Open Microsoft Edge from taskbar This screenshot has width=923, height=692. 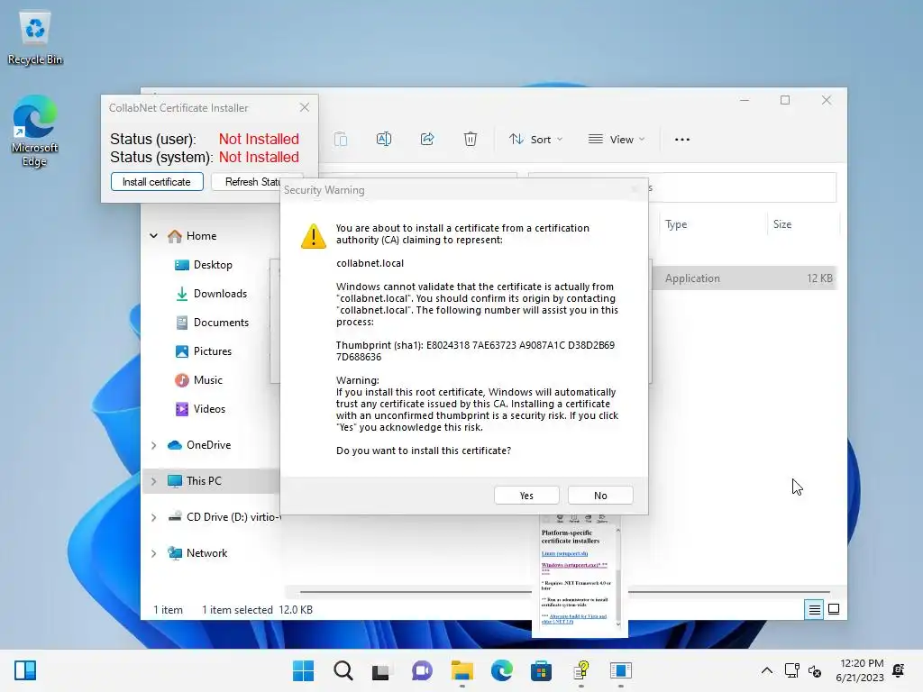(501, 670)
